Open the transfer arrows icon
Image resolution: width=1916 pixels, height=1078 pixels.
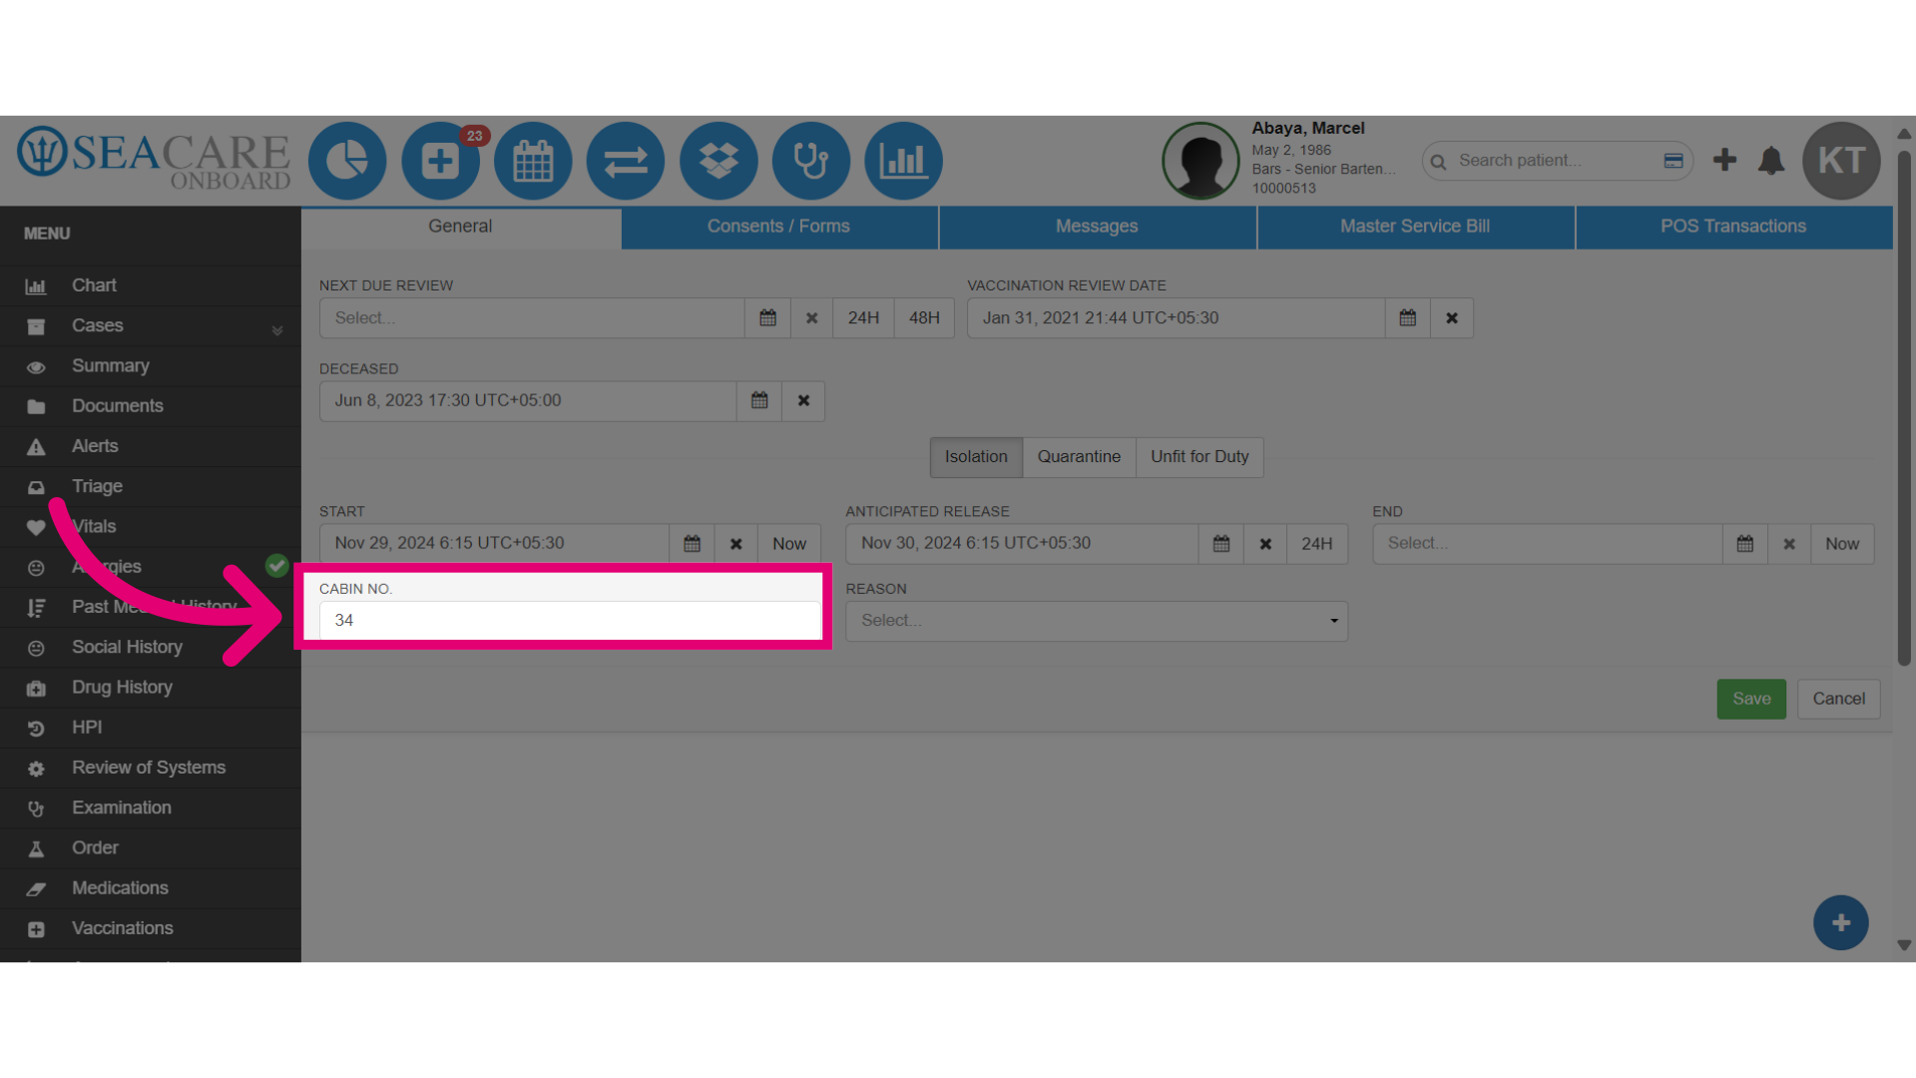(626, 161)
